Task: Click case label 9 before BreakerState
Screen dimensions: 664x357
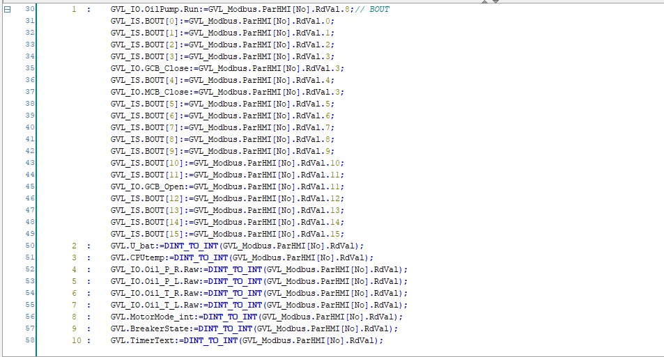Action: [x=74, y=329]
